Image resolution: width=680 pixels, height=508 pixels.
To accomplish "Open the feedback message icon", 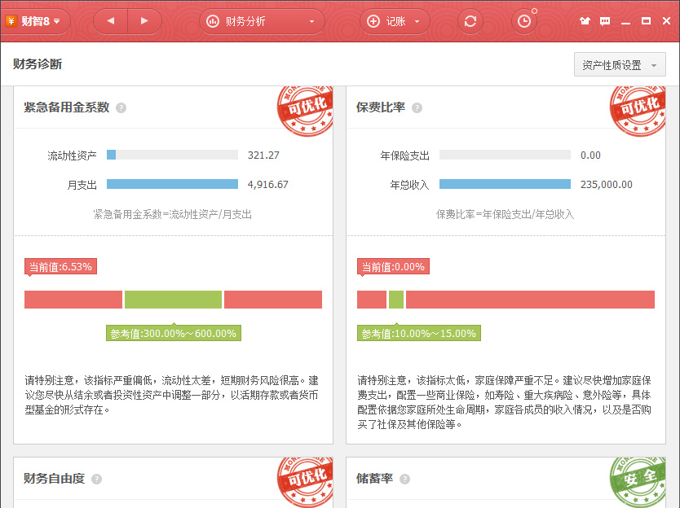I will pos(605,21).
